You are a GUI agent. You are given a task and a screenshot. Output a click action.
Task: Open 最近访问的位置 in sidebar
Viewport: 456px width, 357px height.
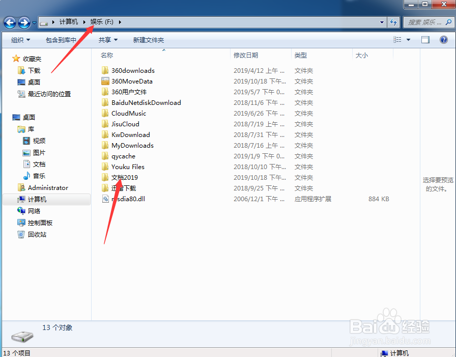(x=49, y=94)
